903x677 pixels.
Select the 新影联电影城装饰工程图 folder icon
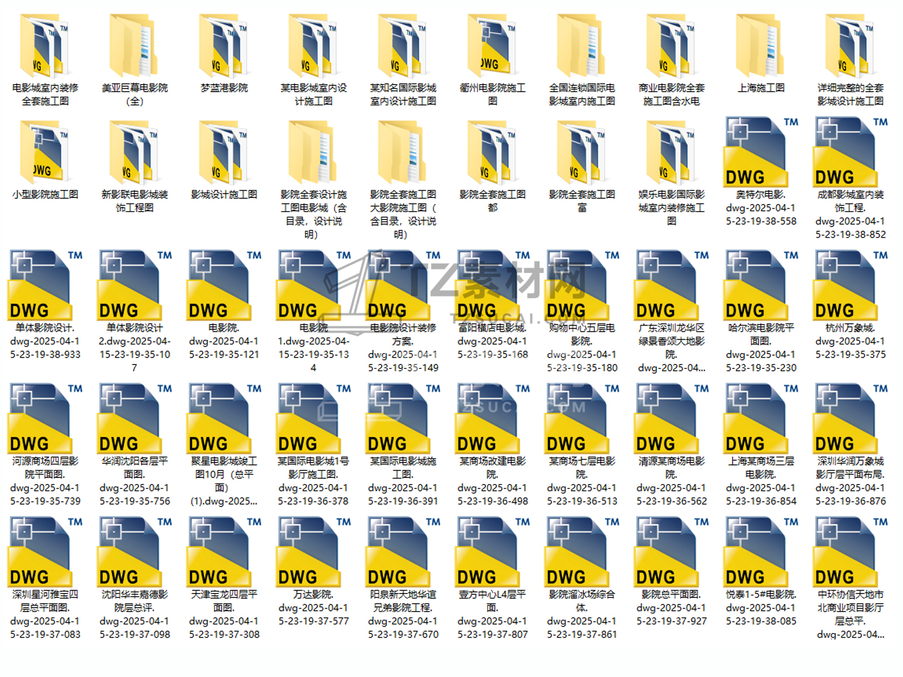pos(134,152)
